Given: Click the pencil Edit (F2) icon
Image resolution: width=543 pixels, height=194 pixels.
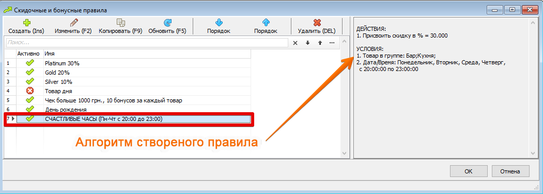Looking at the screenshot, I should (74, 23).
